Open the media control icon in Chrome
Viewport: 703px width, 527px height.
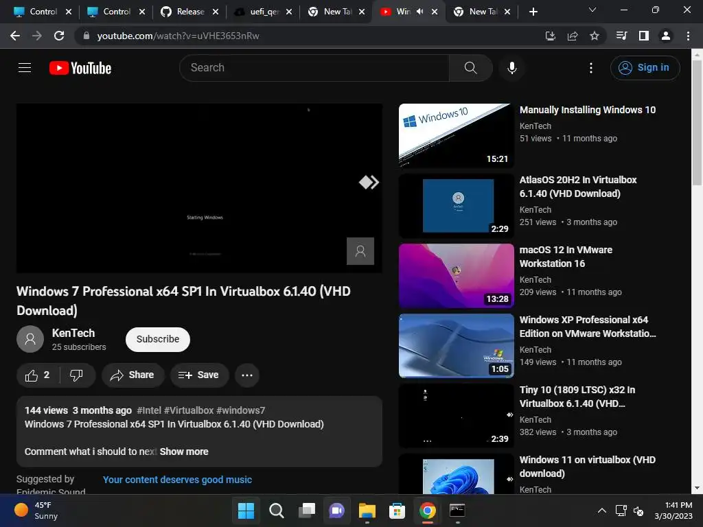(622, 36)
